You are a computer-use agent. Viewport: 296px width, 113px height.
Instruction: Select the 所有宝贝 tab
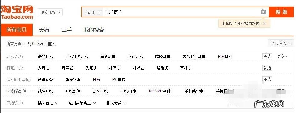point(17,30)
